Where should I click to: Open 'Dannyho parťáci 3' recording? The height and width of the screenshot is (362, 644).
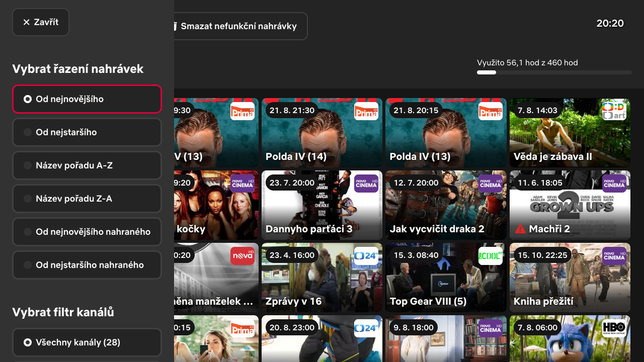[x=322, y=205]
